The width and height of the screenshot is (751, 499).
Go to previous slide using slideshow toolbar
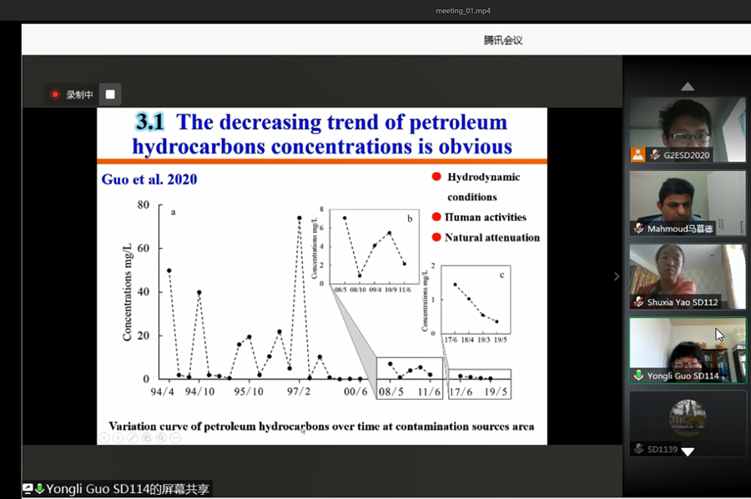104,438
